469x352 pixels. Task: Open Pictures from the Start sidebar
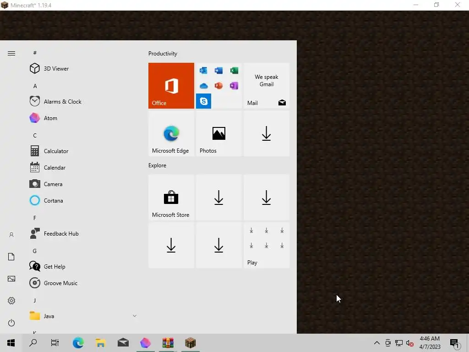[11, 279]
